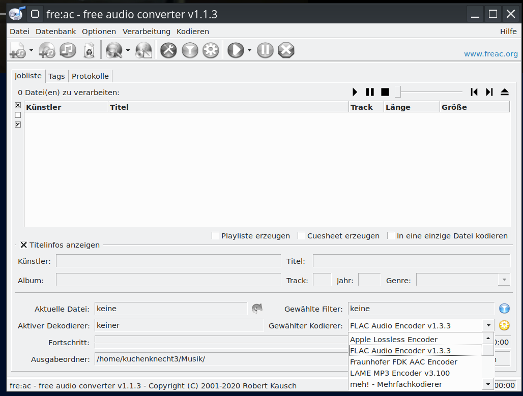The height and width of the screenshot is (396, 523).
Task: Click the Jahr input field
Action: coord(369,280)
